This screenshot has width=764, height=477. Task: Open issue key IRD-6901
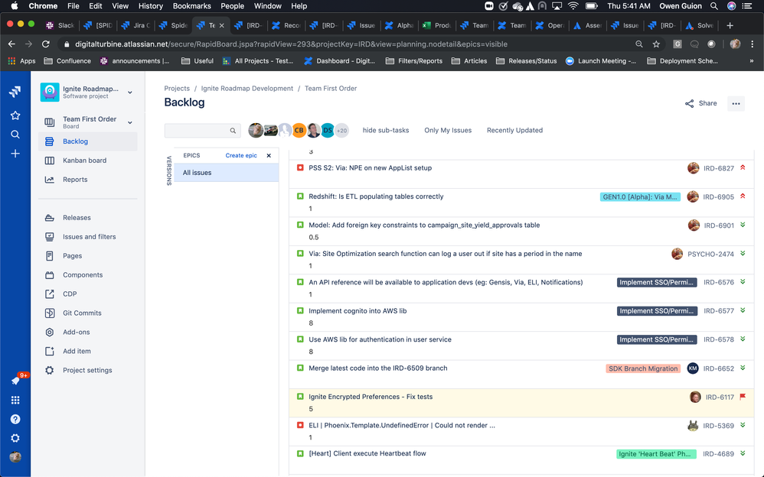[x=719, y=226]
